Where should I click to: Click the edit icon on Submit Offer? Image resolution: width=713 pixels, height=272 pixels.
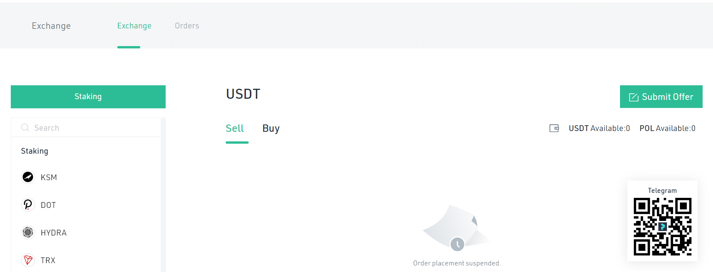[x=633, y=97]
